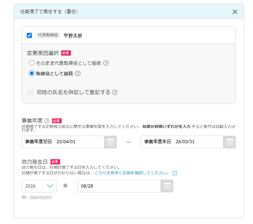Open help icon beside 旧姓の氏名も併記
This screenshot has width=253, height=224.
(115, 92)
